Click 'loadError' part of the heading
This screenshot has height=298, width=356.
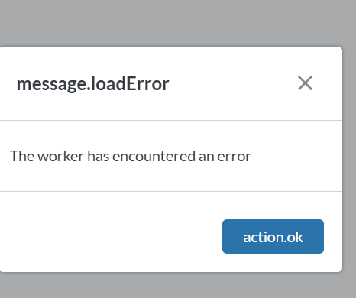(130, 84)
